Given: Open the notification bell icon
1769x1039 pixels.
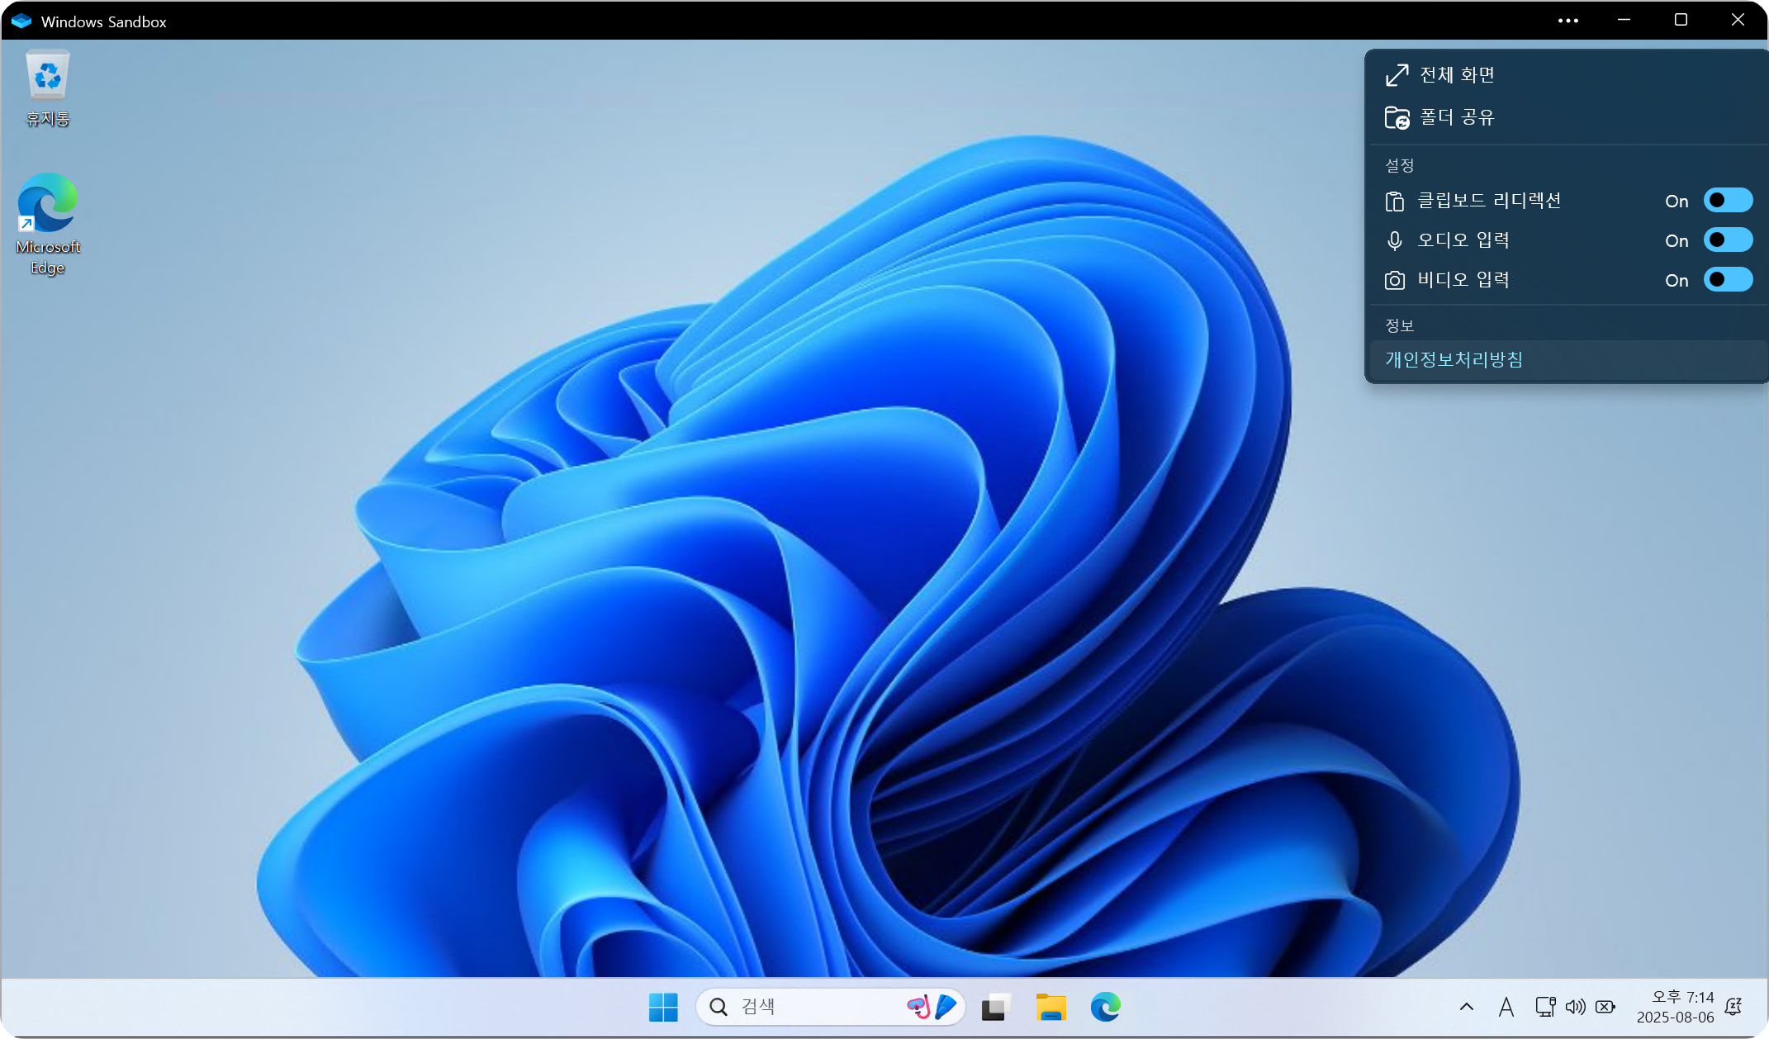Looking at the screenshot, I should tap(1733, 1007).
